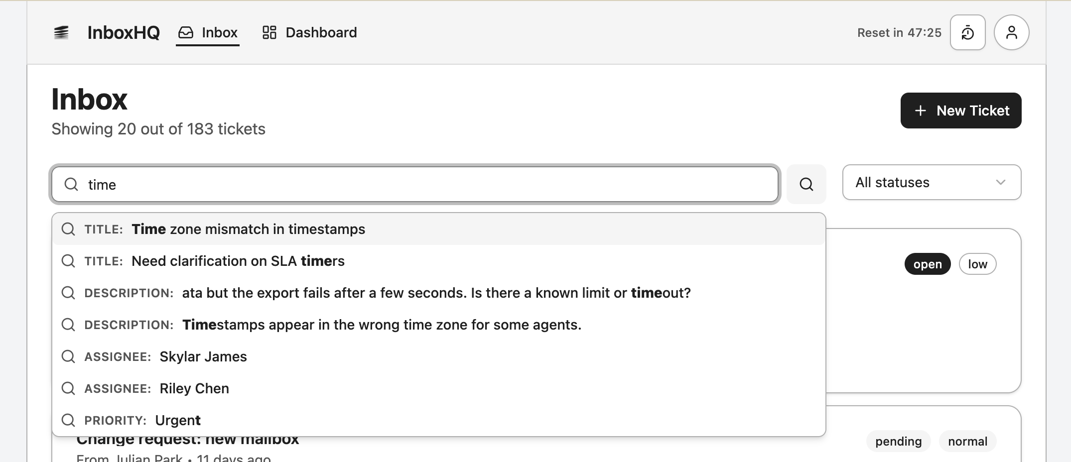Click the chevron arrow in the statuses dropdown

(x=1000, y=182)
